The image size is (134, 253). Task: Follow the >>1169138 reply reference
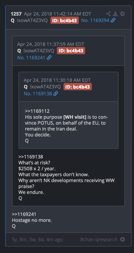click(31, 157)
